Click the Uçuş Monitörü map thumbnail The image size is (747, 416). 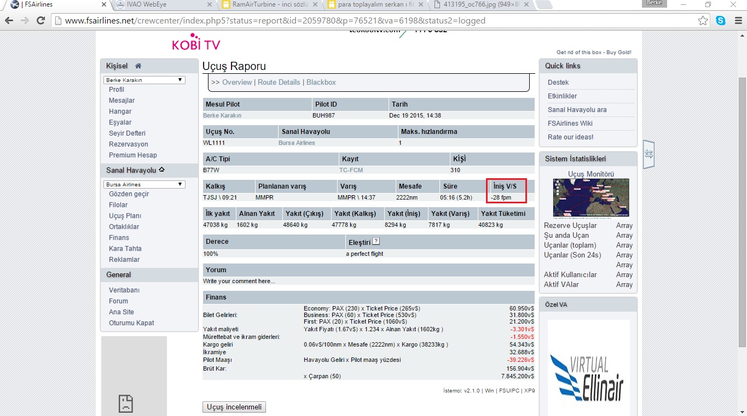coord(591,198)
